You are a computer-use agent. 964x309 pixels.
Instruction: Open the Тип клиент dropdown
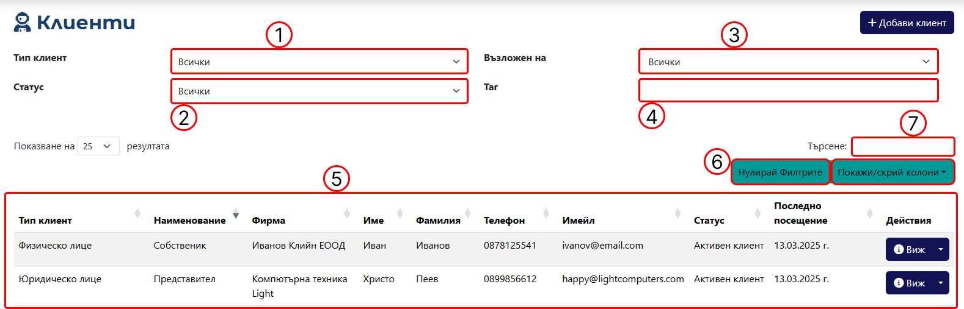pyautogui.click(x=319, y=62)
